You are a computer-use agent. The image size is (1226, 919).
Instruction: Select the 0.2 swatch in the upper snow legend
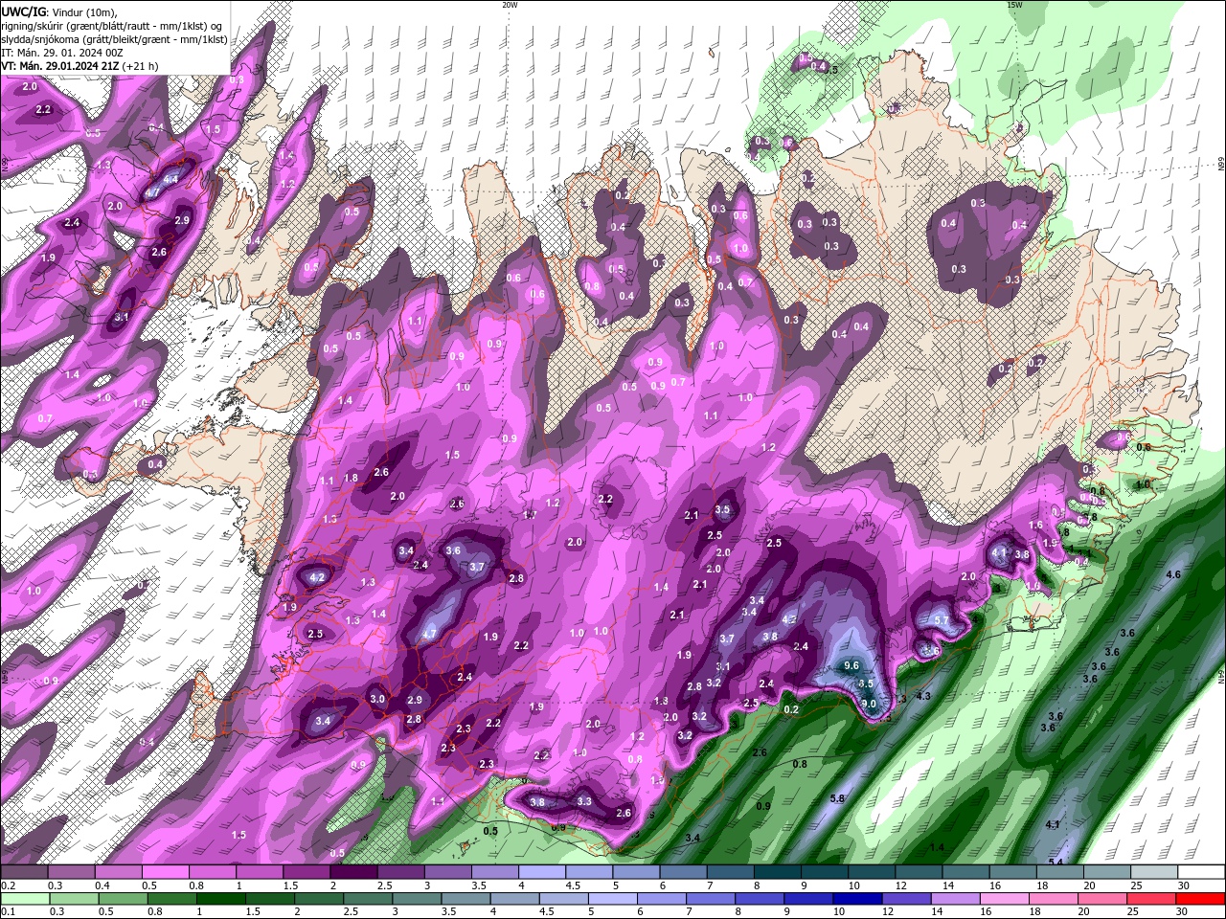[24, 873]
